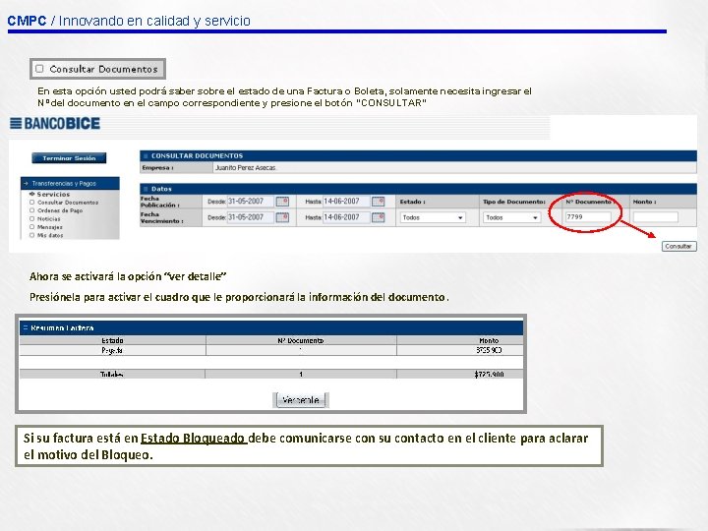
Task: Select Consultar Documentos radio in Servicios menu
Action: [32, 203]
